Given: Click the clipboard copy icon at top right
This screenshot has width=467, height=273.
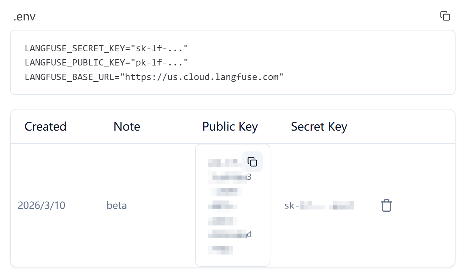Looking at the screenshot, I should pos(445,16).
